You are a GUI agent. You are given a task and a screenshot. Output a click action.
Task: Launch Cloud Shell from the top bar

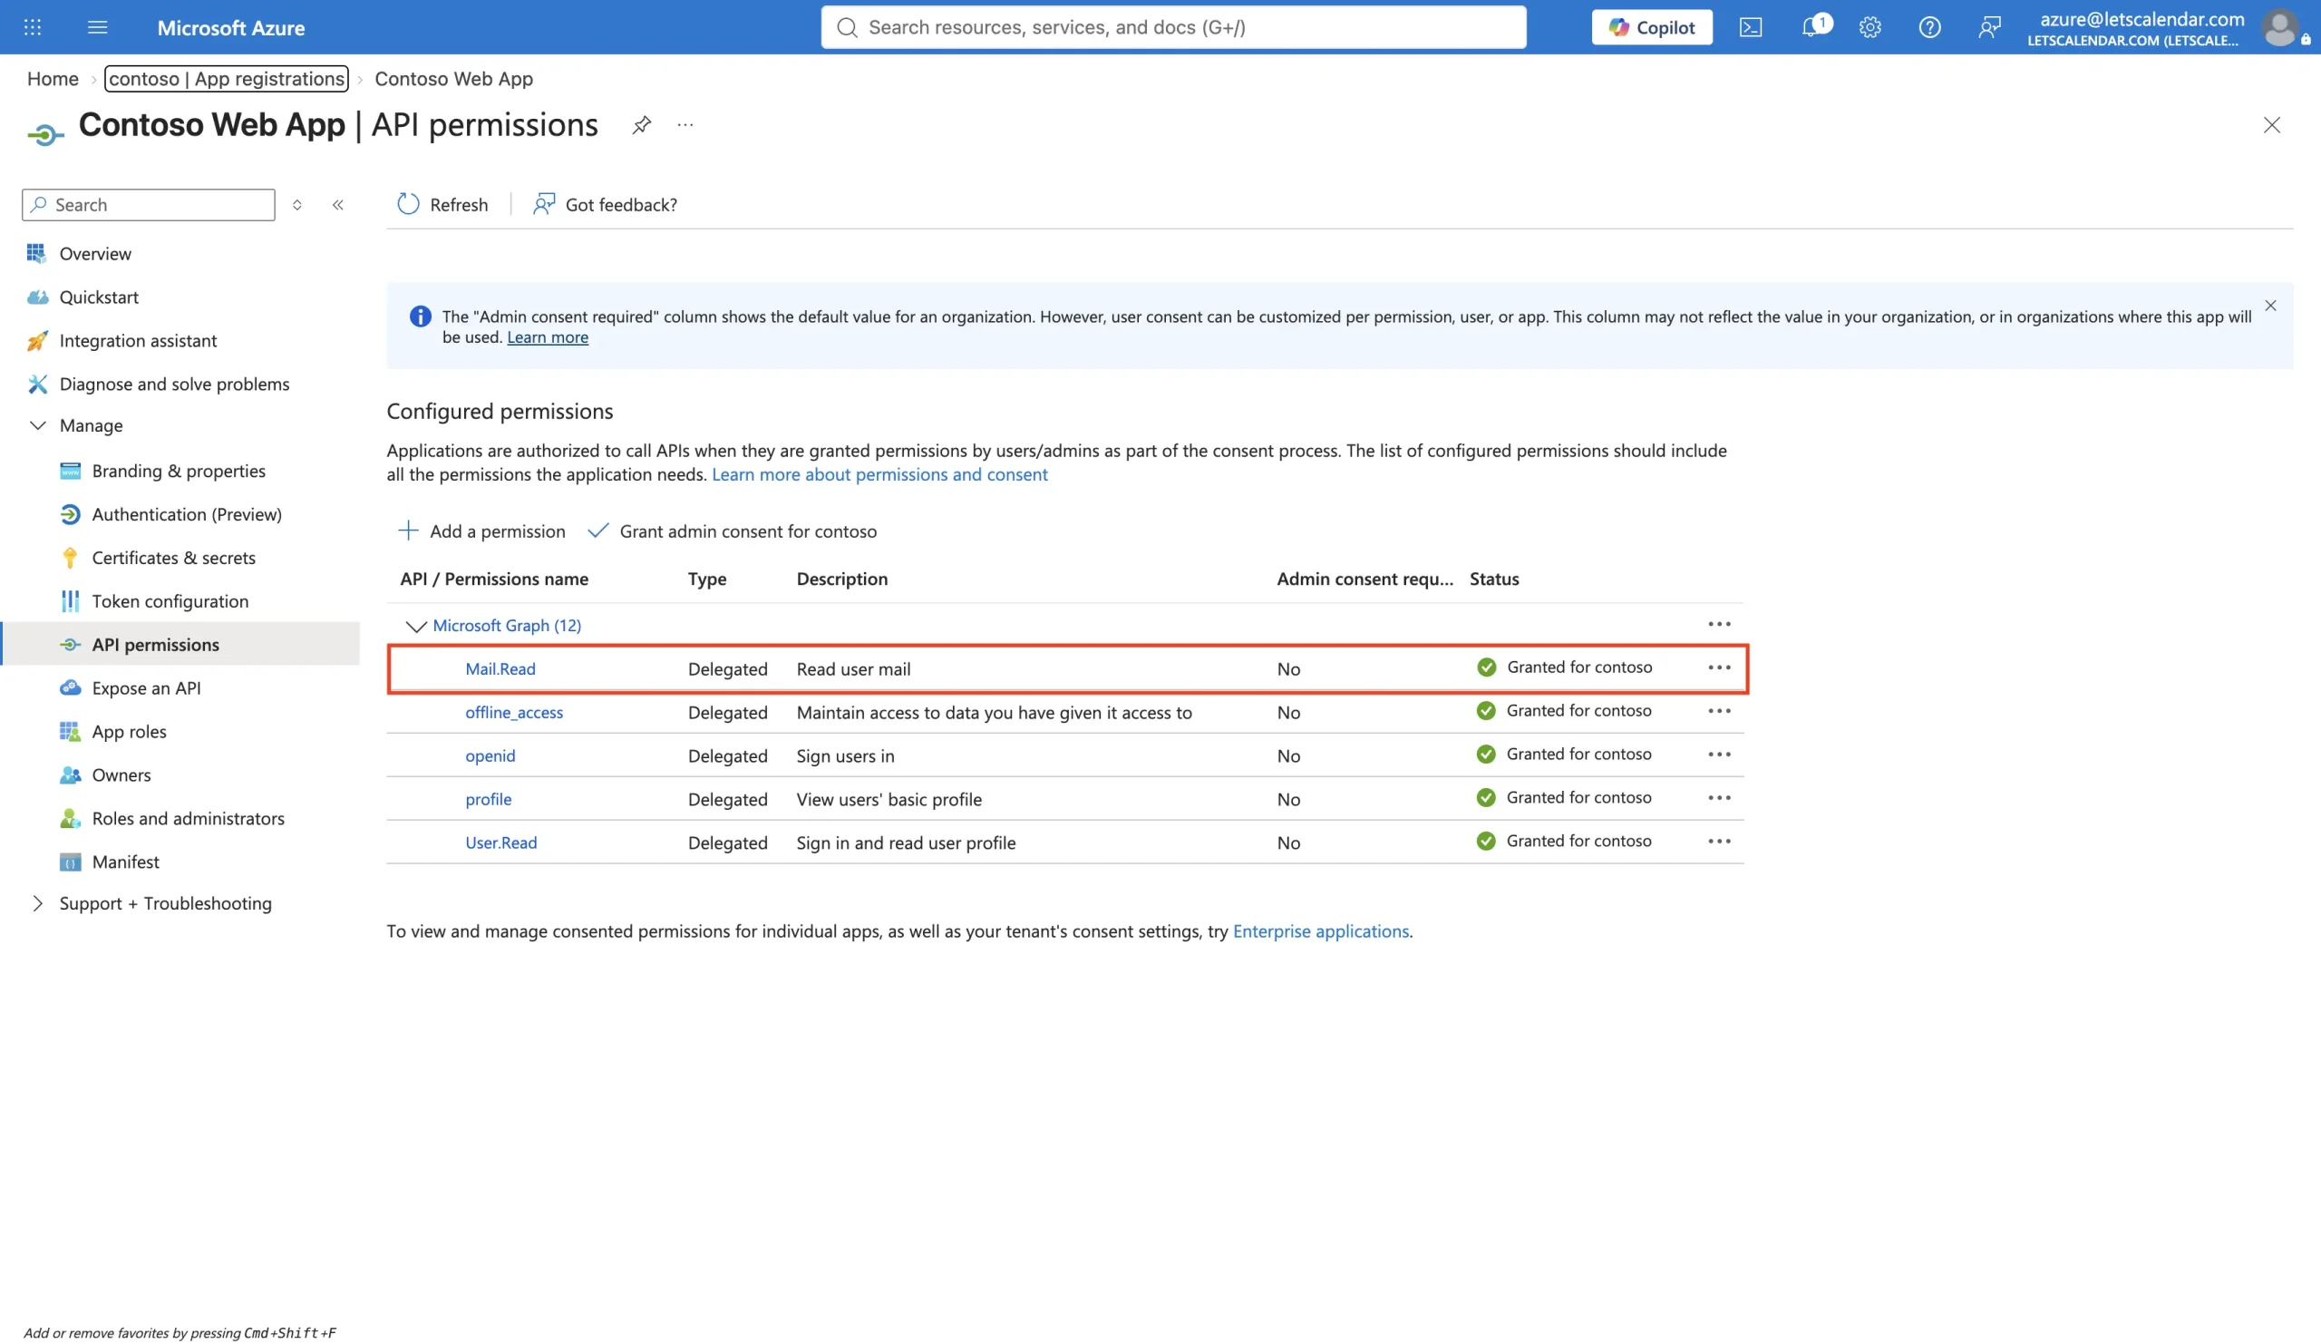point(1750,26)
